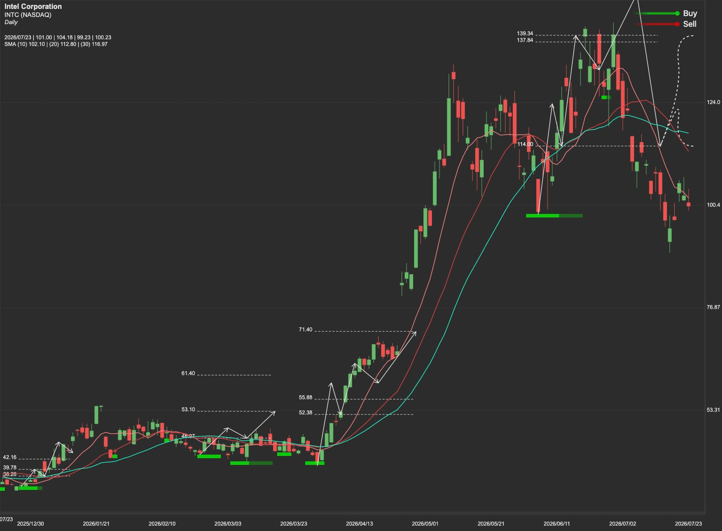Screen dimensions: 722x531
Task: Click the 2026/02/10 date axis label
Action: pos(162,524)
